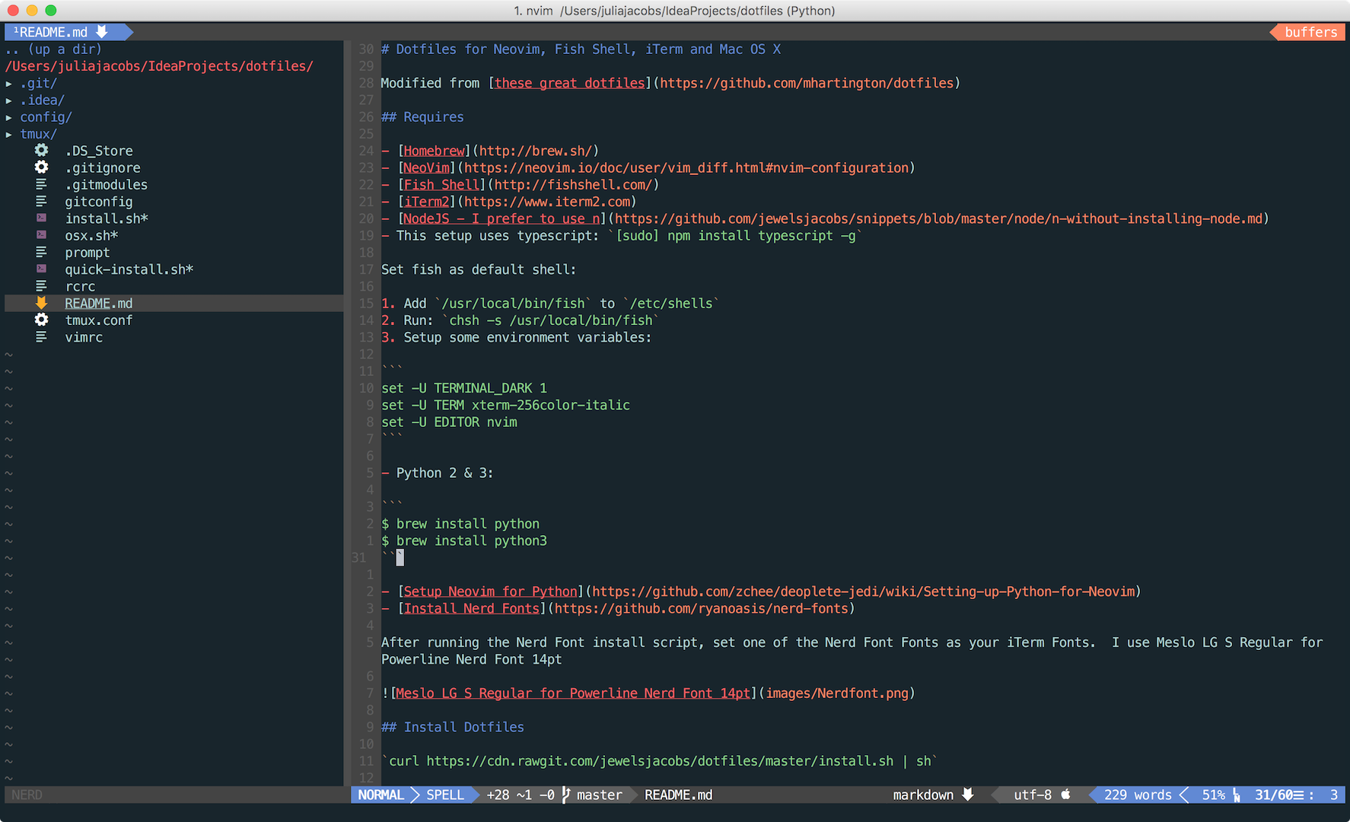Click the file icon next to rcrc

pyautogui.click(x=41, y=286)
